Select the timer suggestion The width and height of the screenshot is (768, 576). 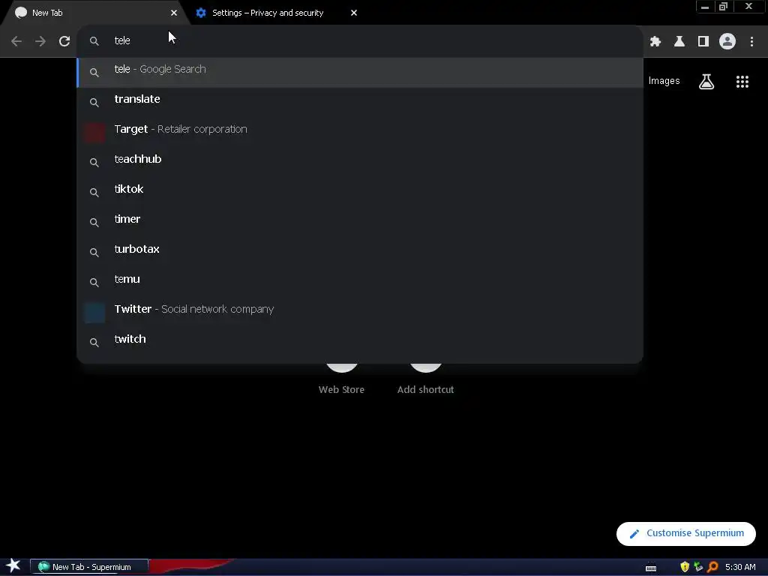click(x=360, y=222)
